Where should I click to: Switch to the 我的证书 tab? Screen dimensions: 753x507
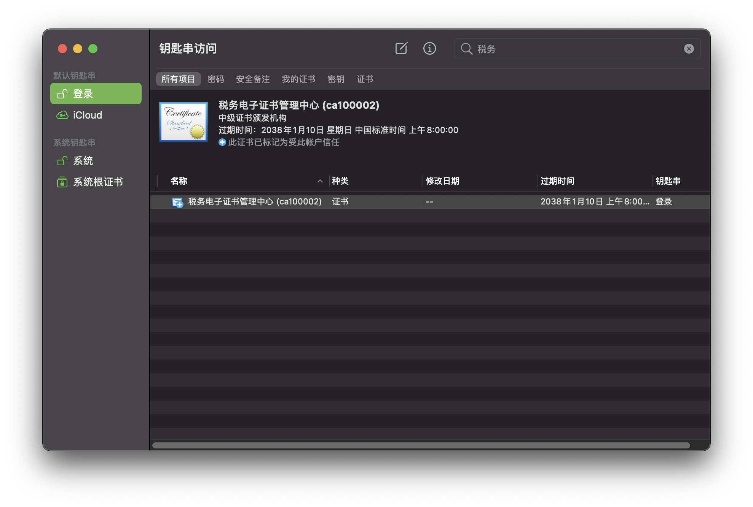click(298, 79)
